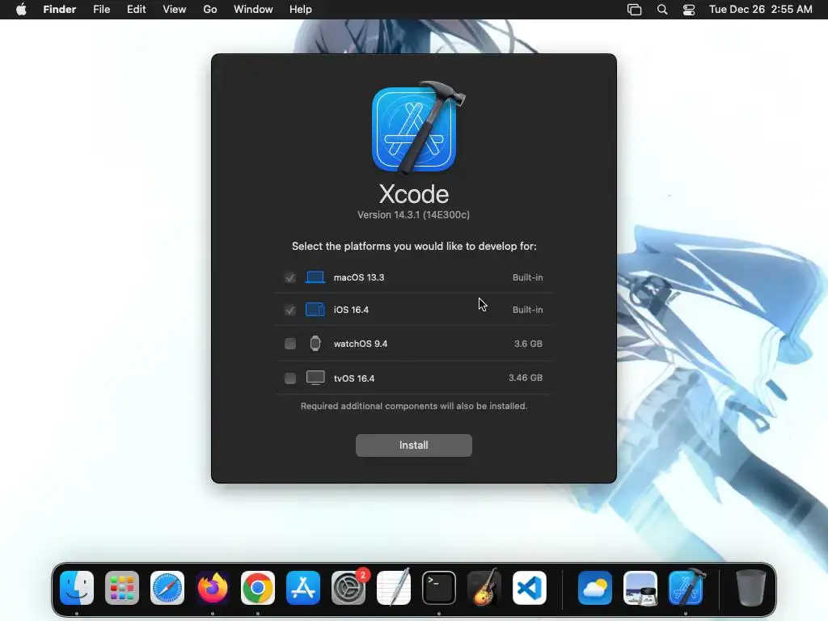
Task: Launch Firefox from the Dock
Action: point(213,587)
